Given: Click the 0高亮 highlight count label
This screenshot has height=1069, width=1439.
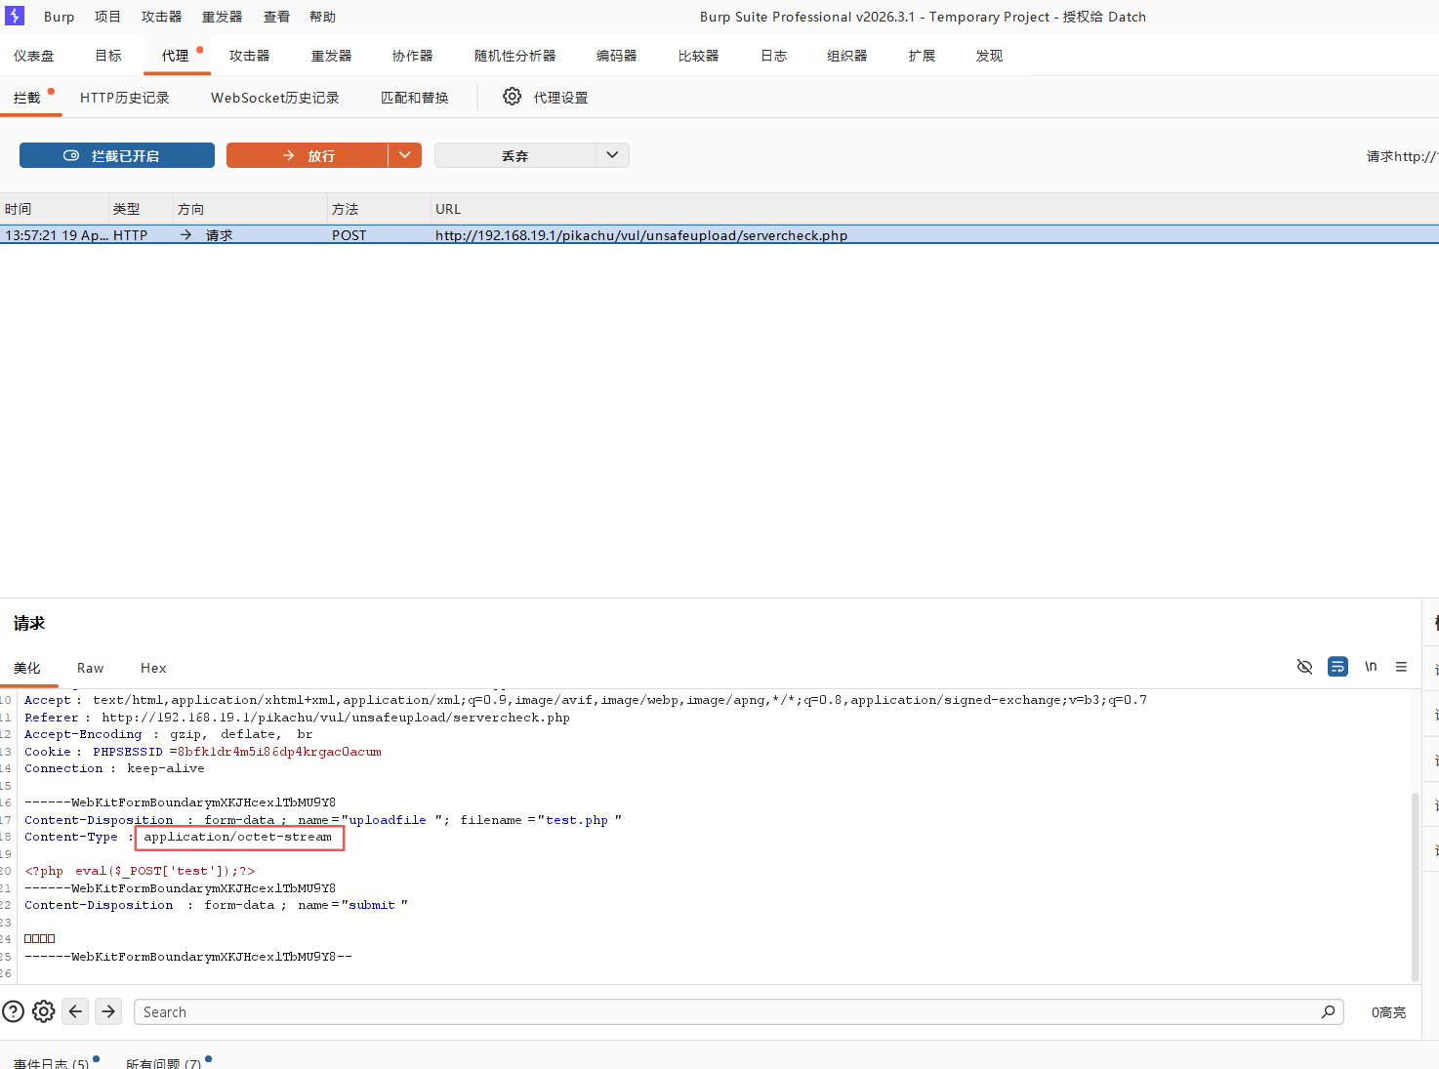Looking at the screenshot, I should [1388, 1012].
